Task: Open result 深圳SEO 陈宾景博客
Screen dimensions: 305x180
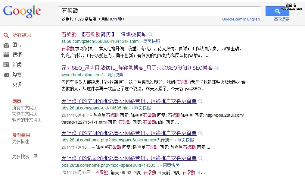Action: tap(137, 68)
